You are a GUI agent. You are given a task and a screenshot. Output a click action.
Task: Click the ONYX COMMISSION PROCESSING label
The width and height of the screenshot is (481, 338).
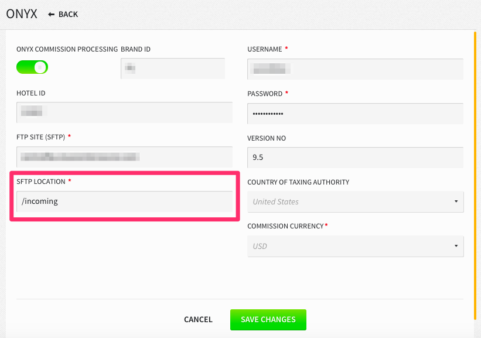tap(67, 49)
